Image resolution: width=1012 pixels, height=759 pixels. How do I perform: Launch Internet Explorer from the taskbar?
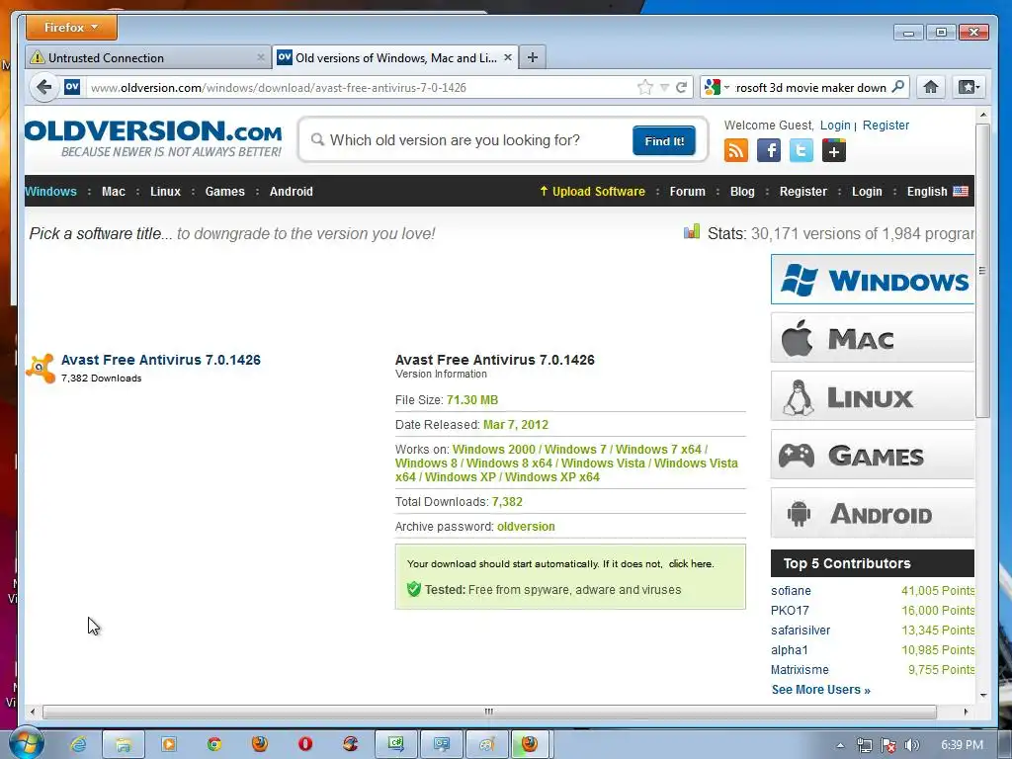point(79,744)
